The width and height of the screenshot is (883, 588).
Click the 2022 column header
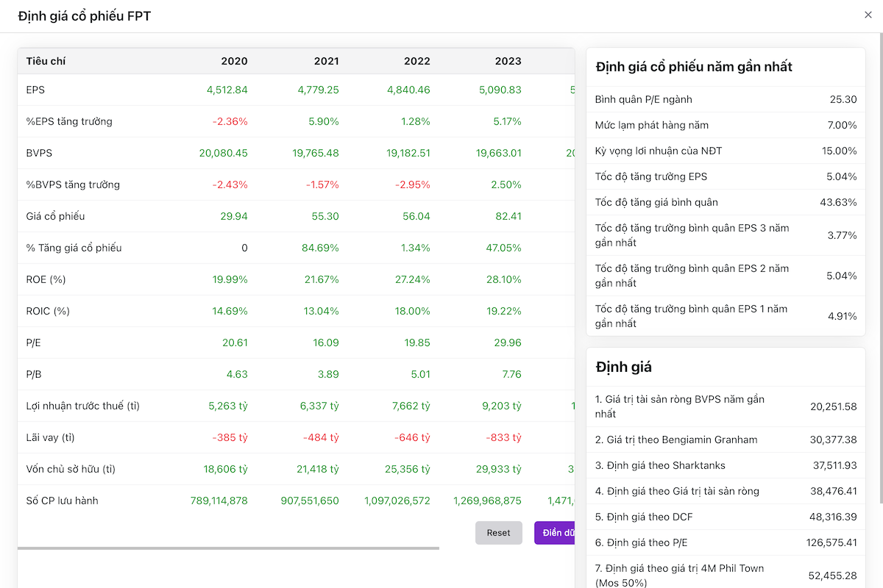[x=417, y=61]
